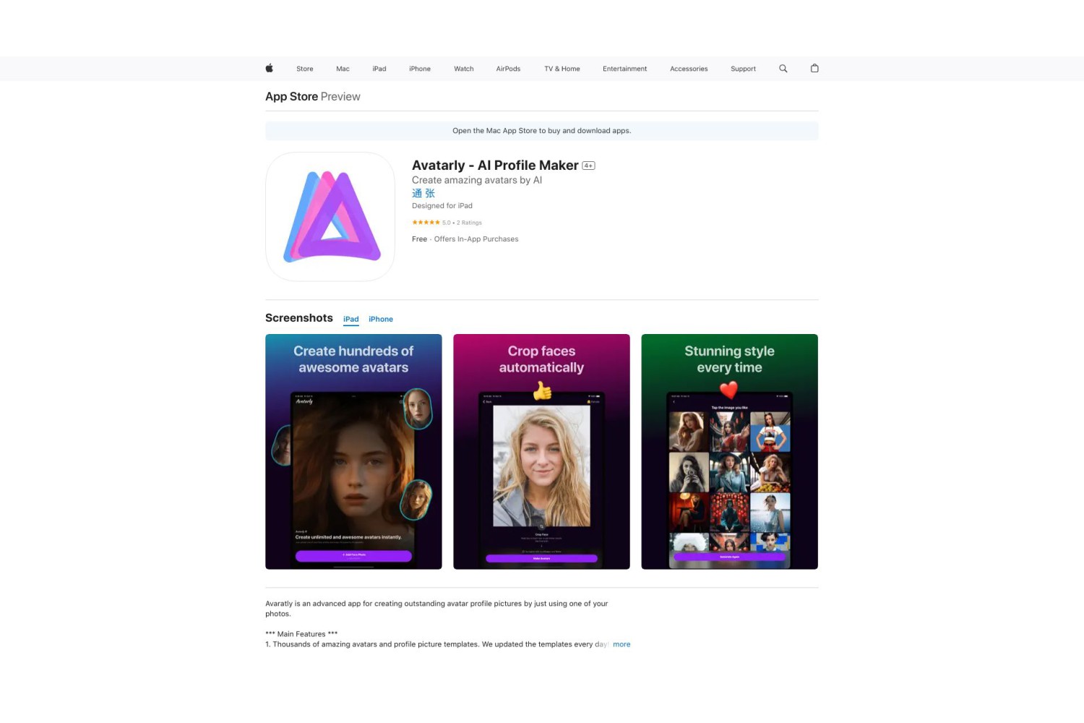Open the Accessories menu

click(689, 69)
